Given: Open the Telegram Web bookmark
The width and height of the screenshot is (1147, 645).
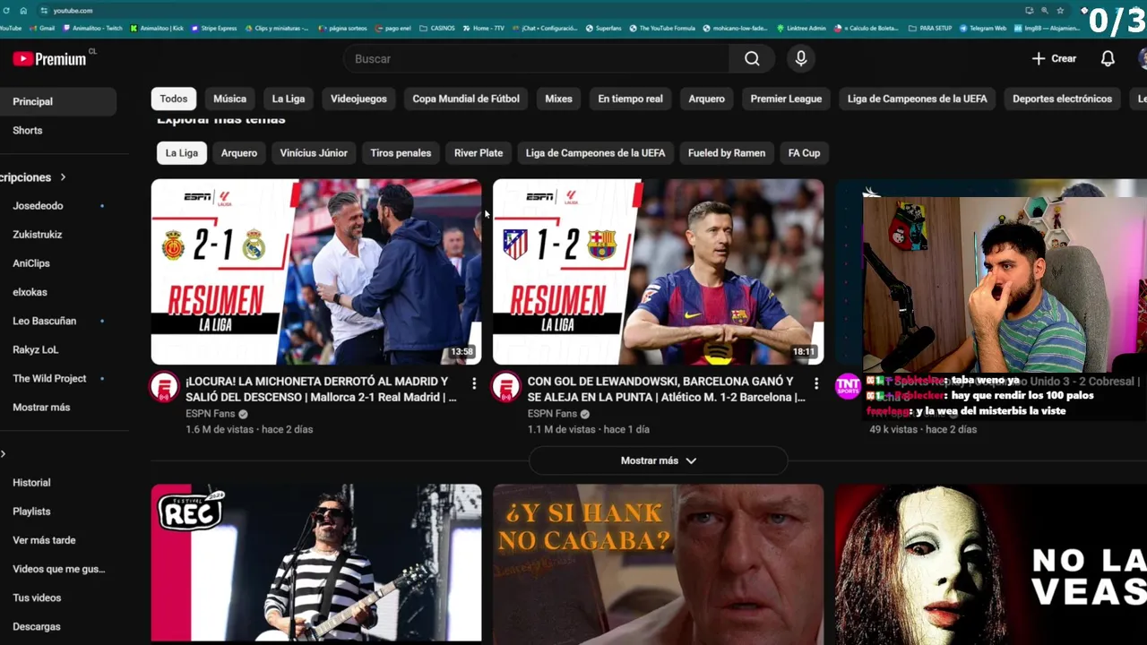Looking at the screenshot, I should click(983, 28).
